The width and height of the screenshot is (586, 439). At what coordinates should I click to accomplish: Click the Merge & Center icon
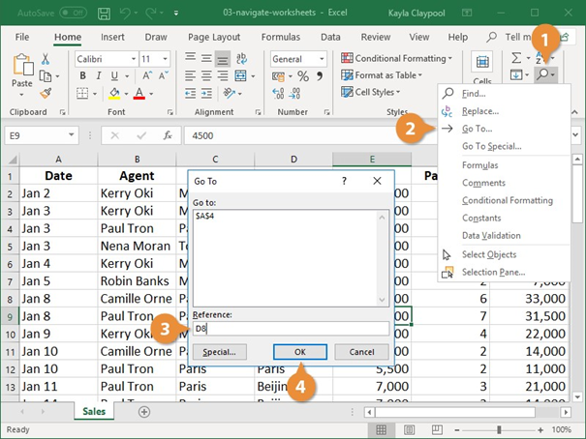[240, 76]
